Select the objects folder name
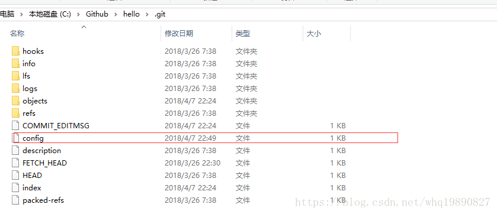Screen dimensions: 497x214 [35, 101]
